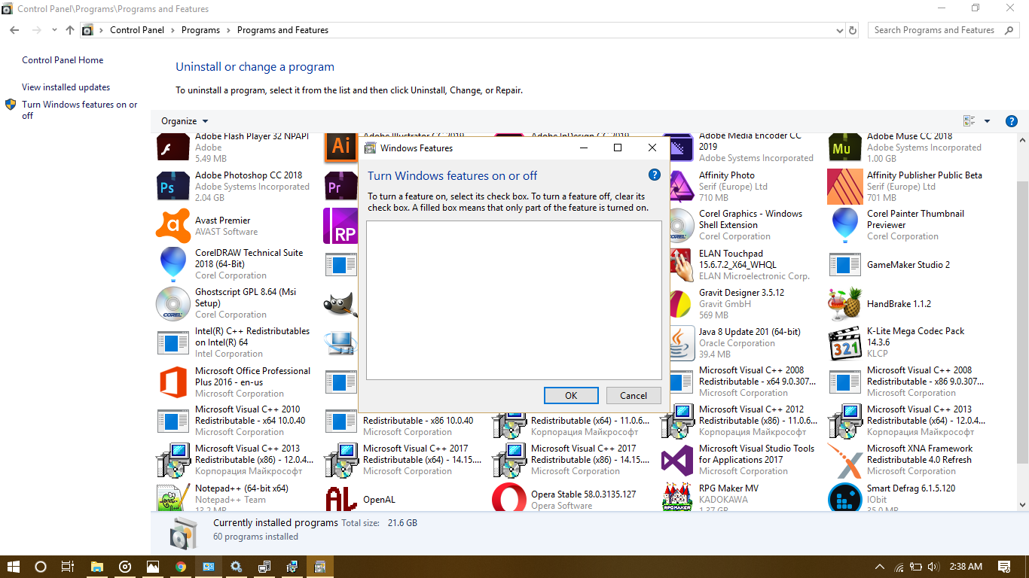Screen dimensions: 1029x578
Task: Expand the address bar history dropdown
Action: (x=840, y=31)
